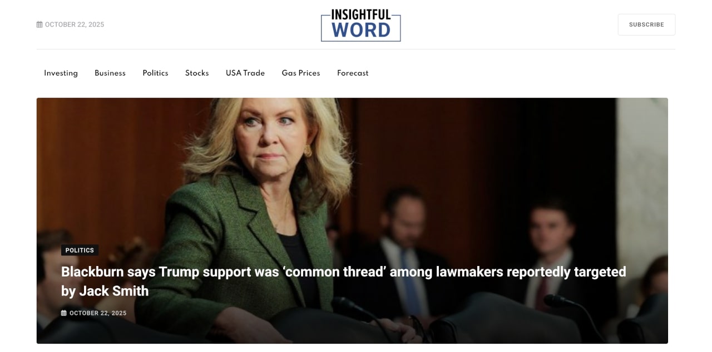Click the woman in green blazer photo
The width and height of the screenshot is (712, 352).
[x=267, y=217]
